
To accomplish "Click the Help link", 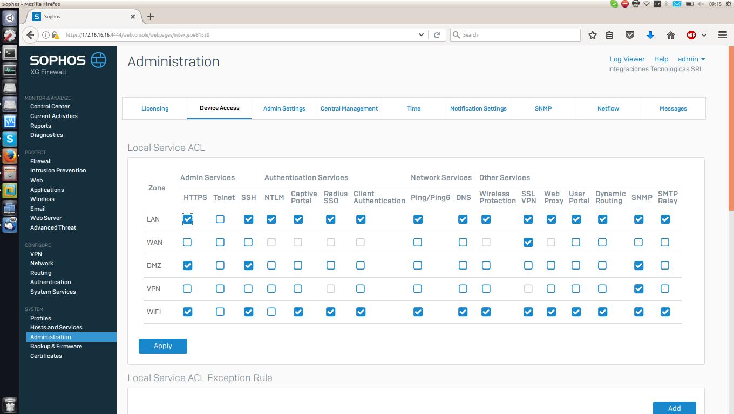I will coord(661,59).
